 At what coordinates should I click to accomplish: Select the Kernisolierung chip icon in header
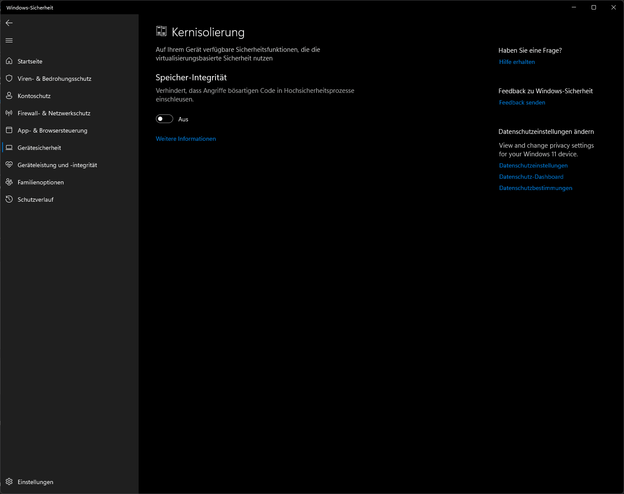162,31
